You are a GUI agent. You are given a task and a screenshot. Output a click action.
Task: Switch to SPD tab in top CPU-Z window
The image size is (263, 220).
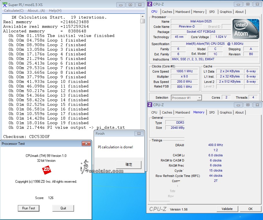coord(212,12)
